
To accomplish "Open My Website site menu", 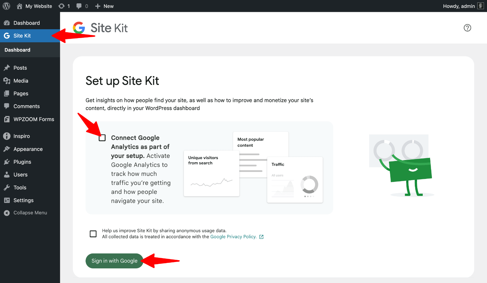I will (x=34, y=6).
